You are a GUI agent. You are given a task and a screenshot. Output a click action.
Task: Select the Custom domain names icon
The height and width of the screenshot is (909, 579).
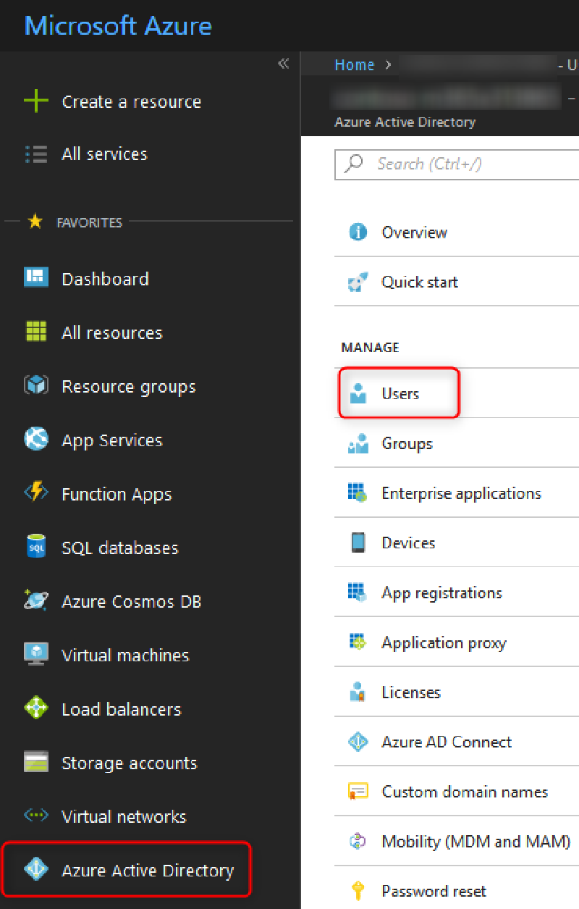(x=358, y=791)
